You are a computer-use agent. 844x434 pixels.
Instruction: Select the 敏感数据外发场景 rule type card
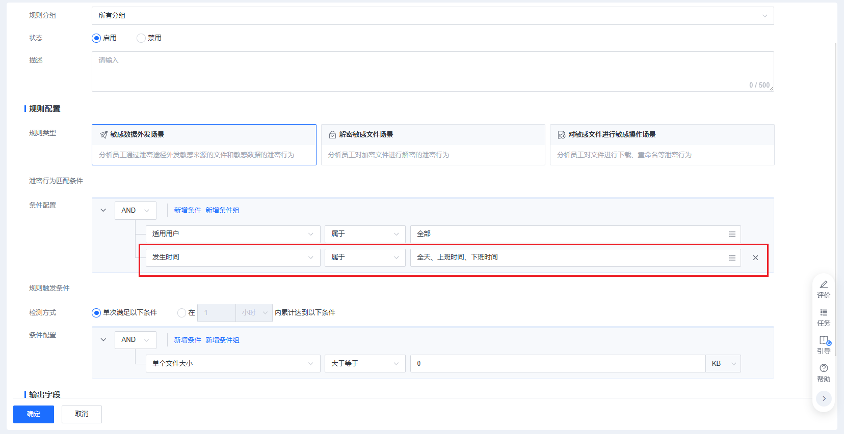[x=204, y=144]
